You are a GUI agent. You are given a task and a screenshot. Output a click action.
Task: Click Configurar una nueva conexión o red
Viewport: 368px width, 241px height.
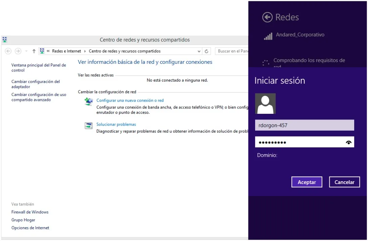click(x=130, y=100)
